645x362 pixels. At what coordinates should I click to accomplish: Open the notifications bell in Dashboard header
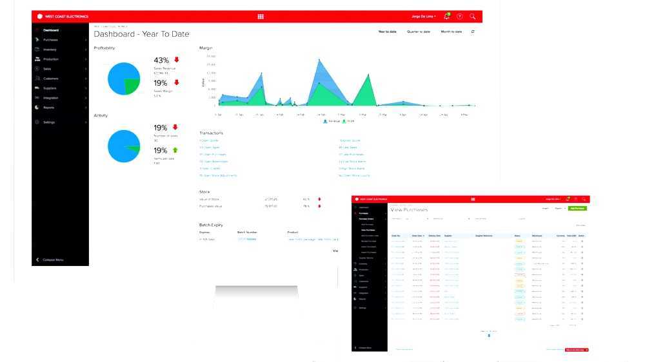tap(447, 17)
